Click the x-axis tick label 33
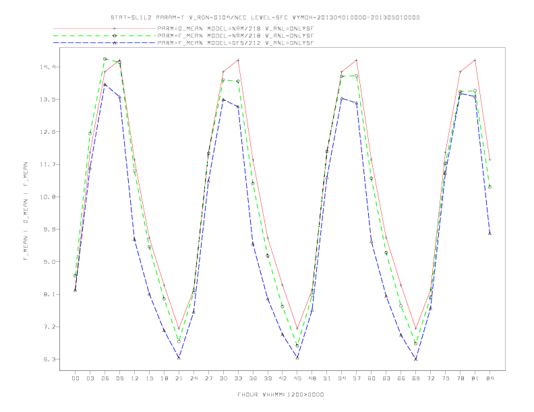This screenshot has width=534, height=412. point(238,378)
